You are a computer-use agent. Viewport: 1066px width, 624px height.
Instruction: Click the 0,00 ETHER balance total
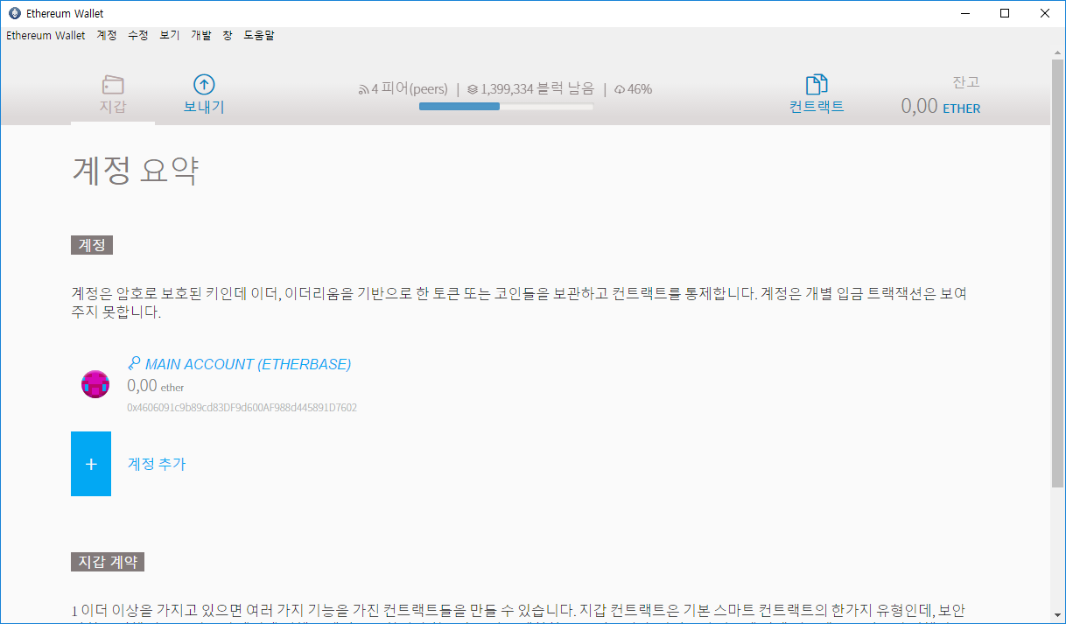941,107
